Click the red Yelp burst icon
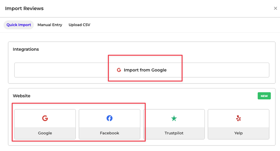 pos(239,118)
